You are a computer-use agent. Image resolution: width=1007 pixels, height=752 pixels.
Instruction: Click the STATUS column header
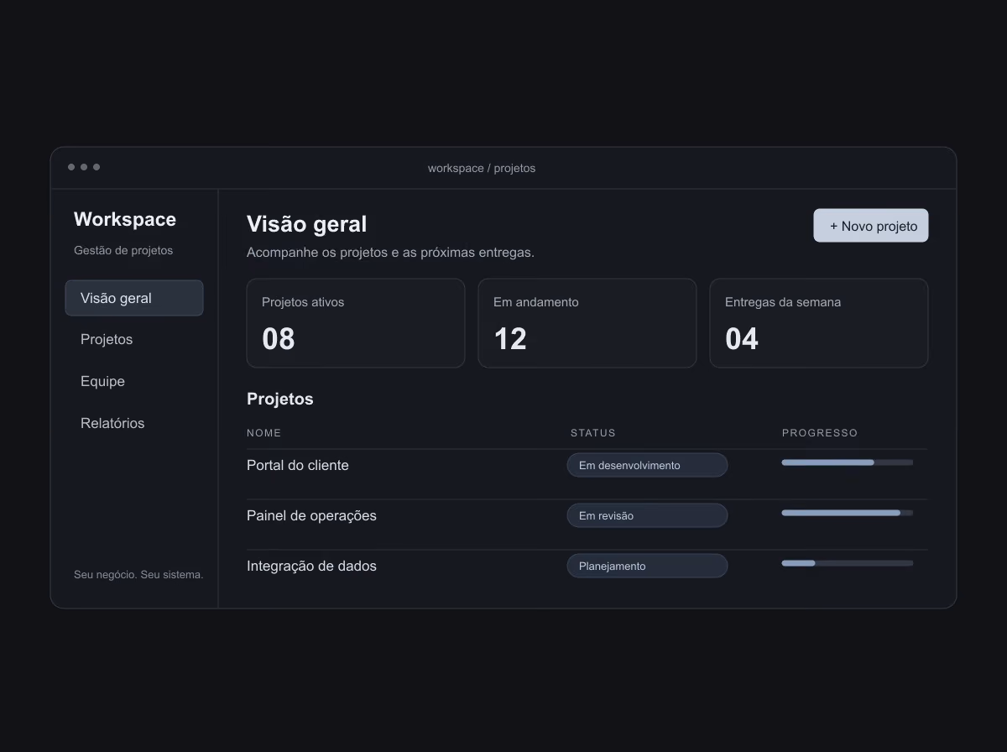[593, 433]
